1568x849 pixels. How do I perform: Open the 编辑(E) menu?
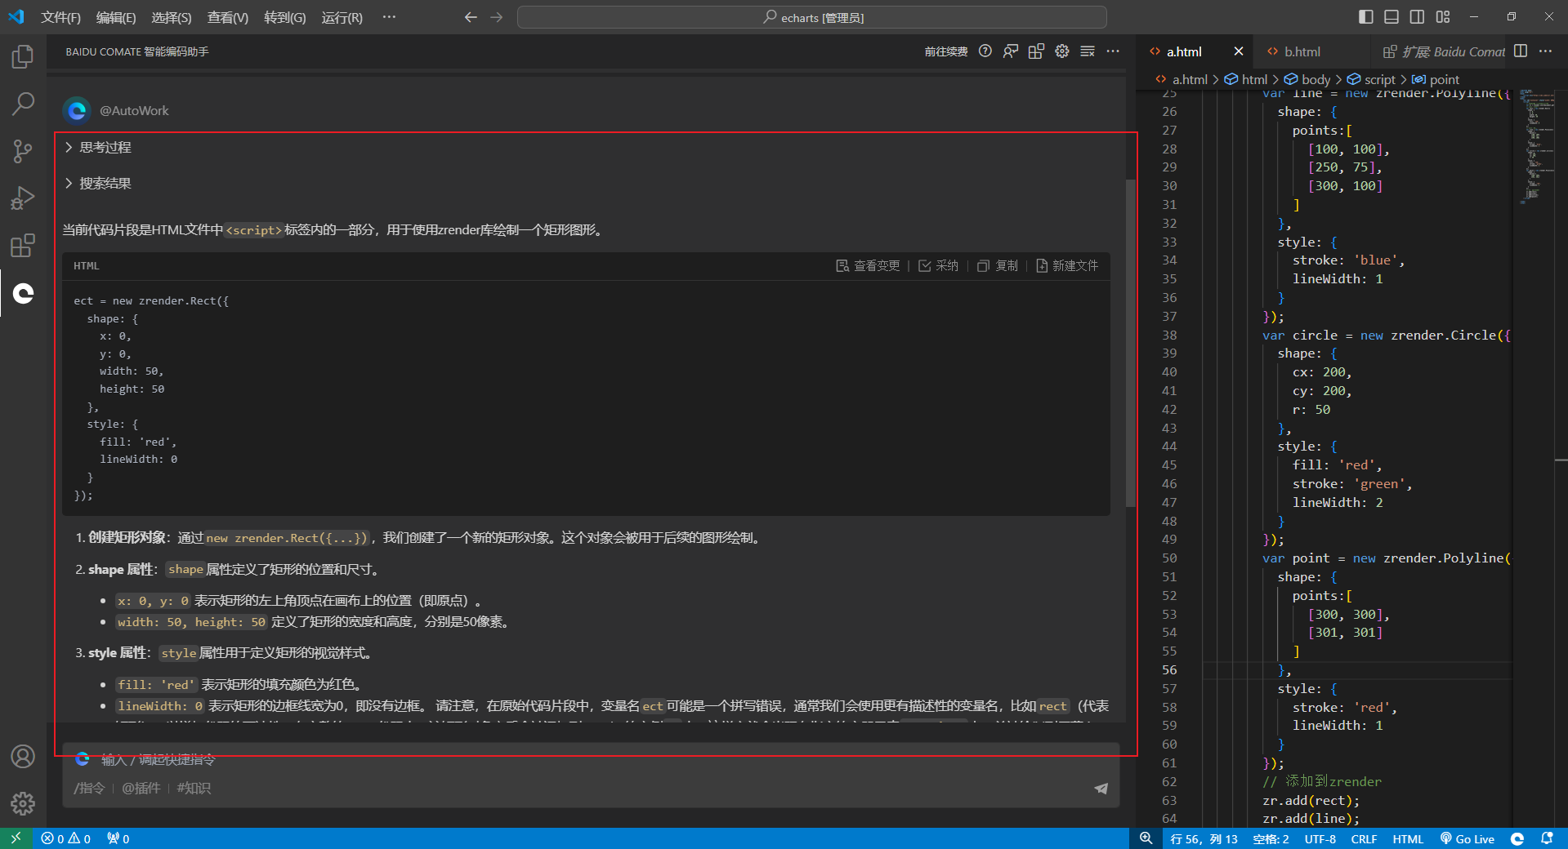tap(116, 17)
